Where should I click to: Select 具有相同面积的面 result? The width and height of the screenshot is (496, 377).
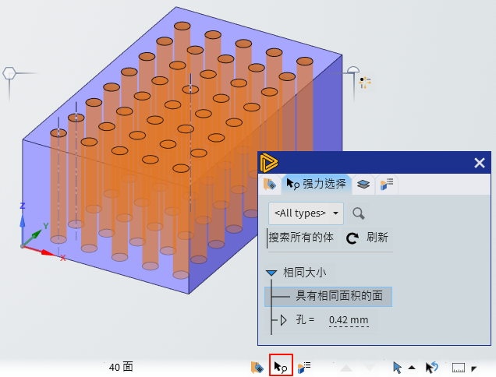pyautogui.click(x=328, y=297)
